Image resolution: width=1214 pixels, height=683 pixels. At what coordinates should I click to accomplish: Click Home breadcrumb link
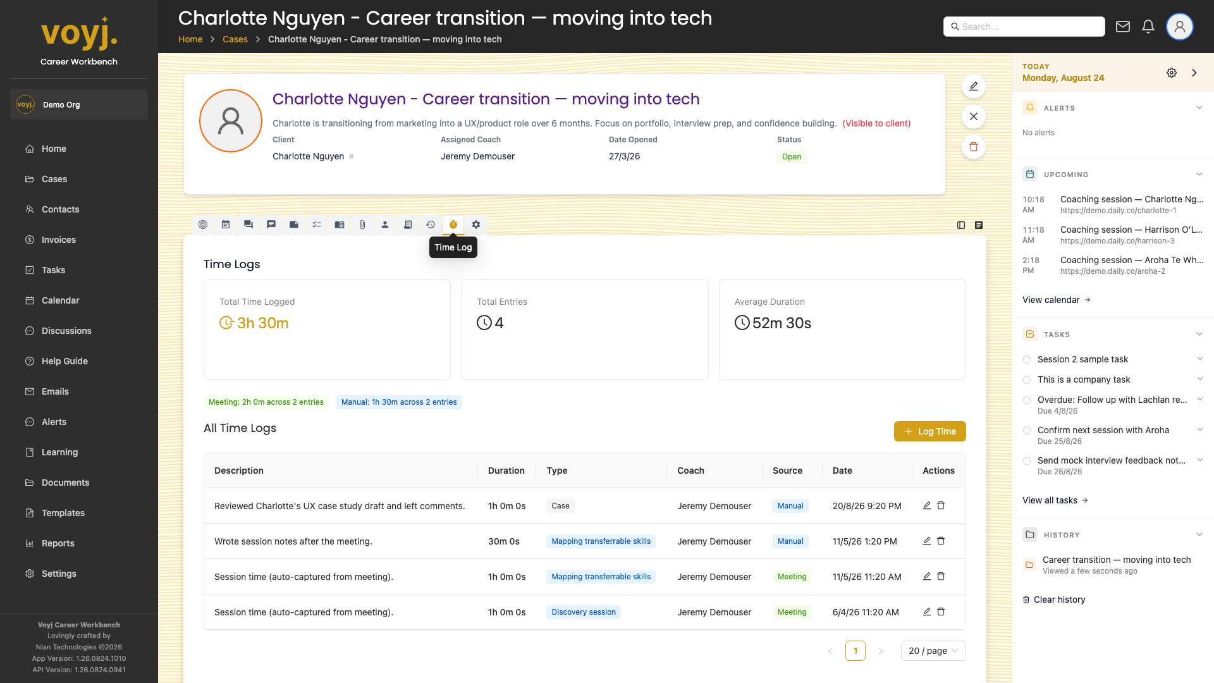190,39
